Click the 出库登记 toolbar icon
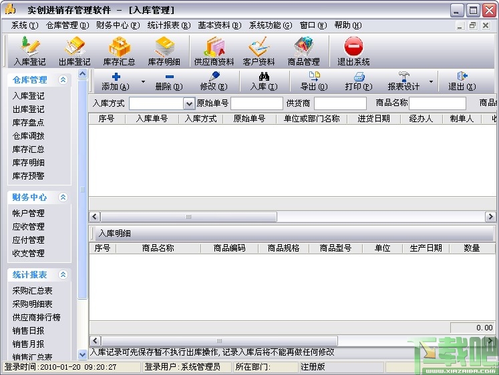The height and width of the screenshot is (375, 499). (x=74, y=47)
